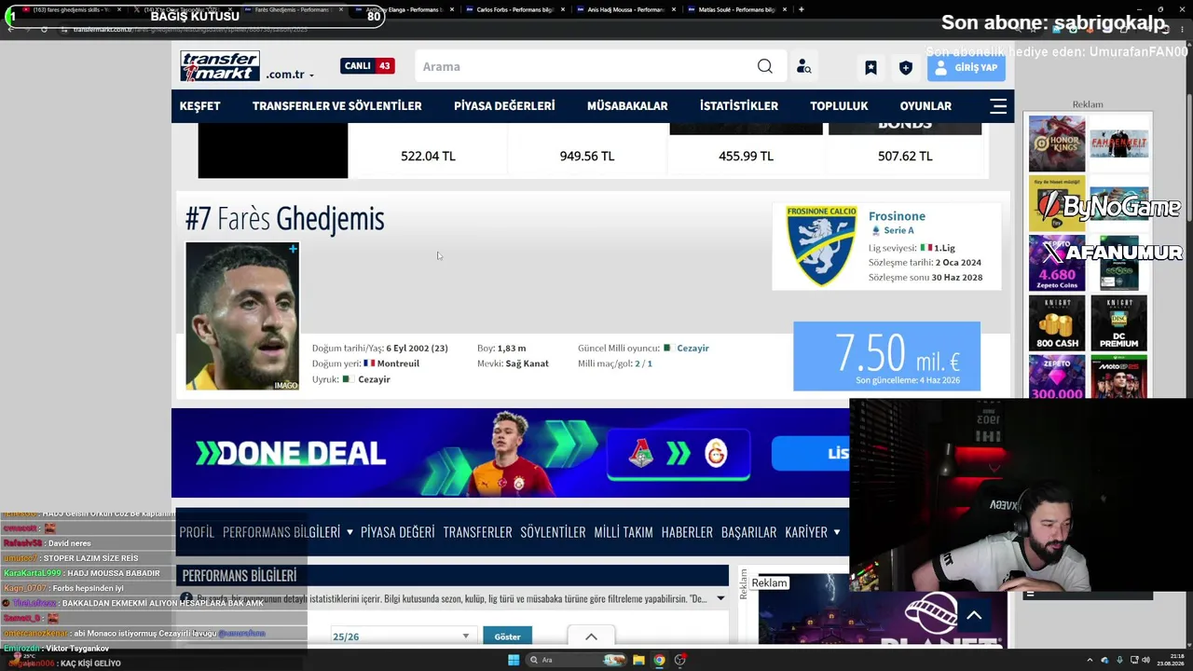Open the Topluluk menu
This screenshot has width=1193, height=671.
pyautogui.click(x=839, y=106)
